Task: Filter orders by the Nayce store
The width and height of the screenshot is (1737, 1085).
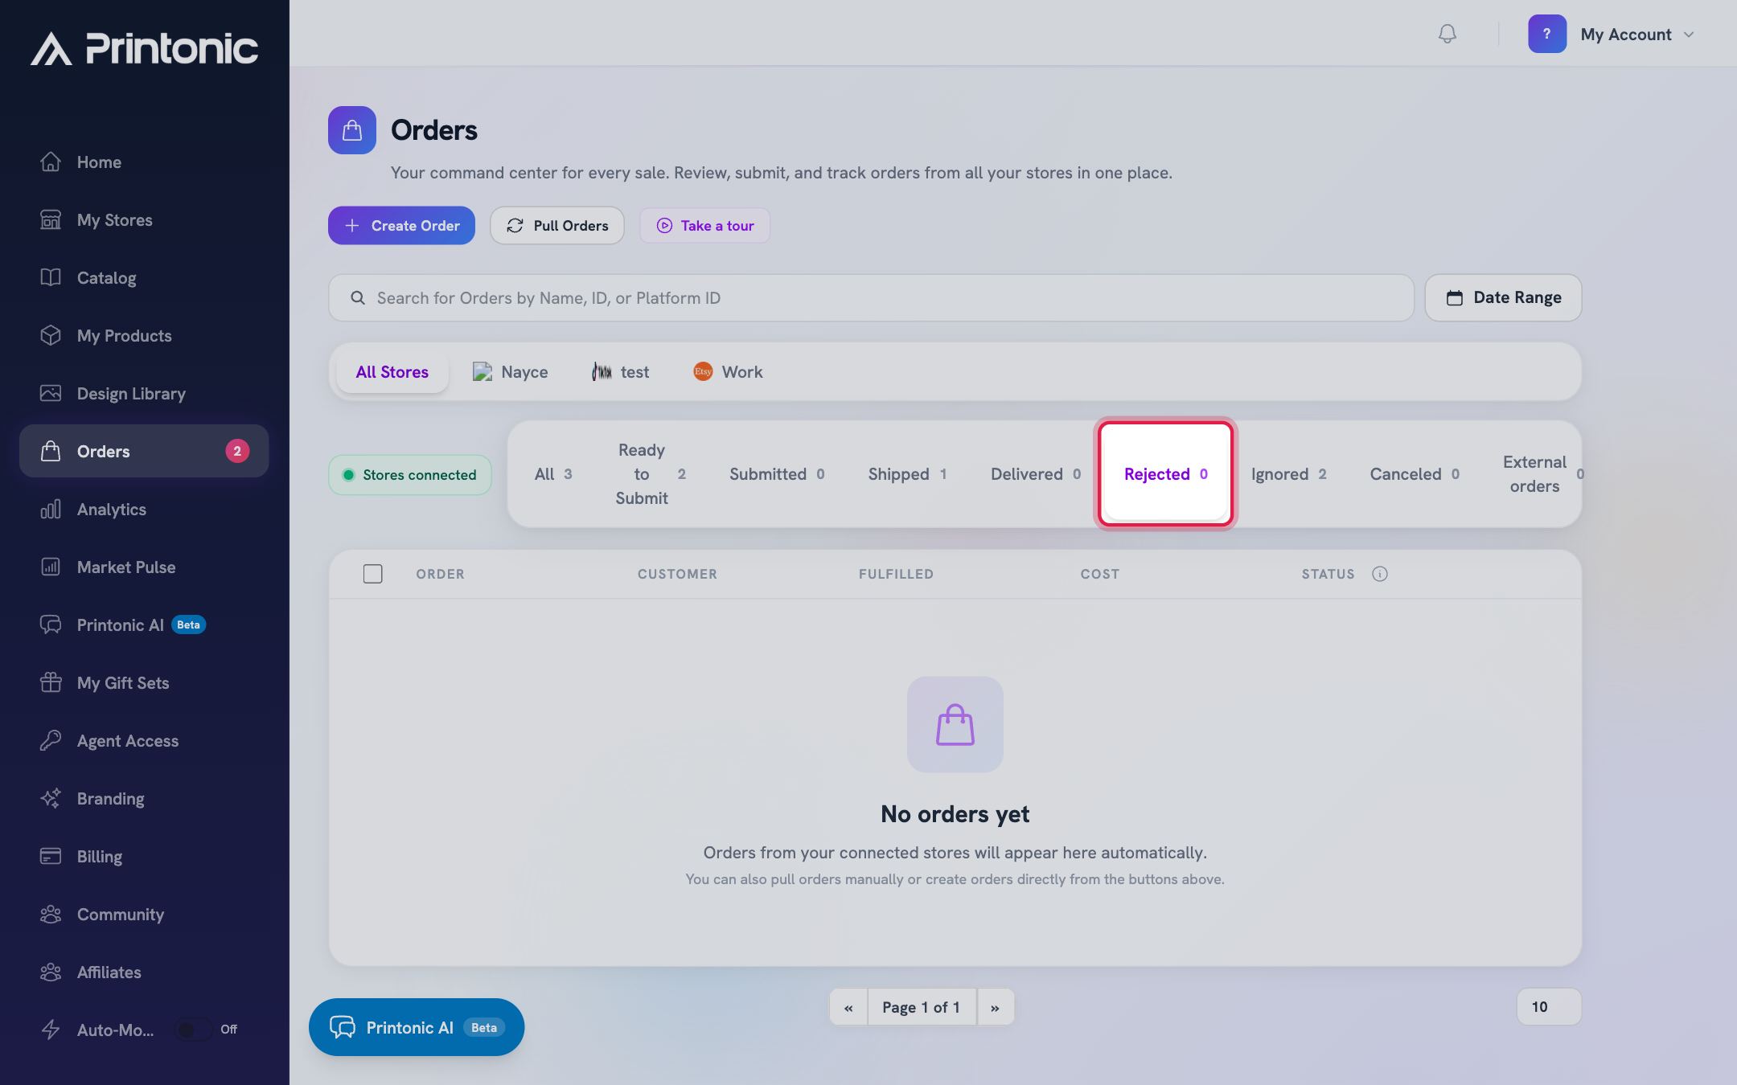Action: tap(511, 372)
